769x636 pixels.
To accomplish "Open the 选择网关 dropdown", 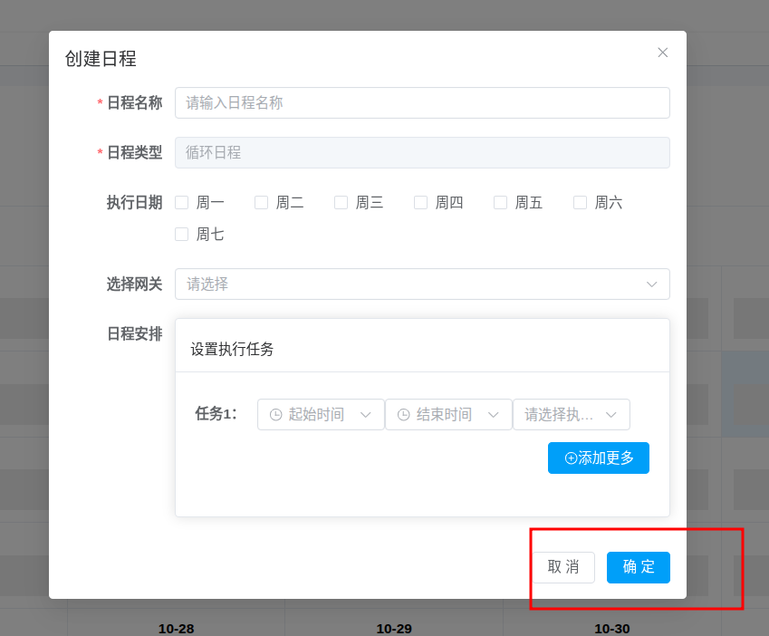I will click(421, 284).
